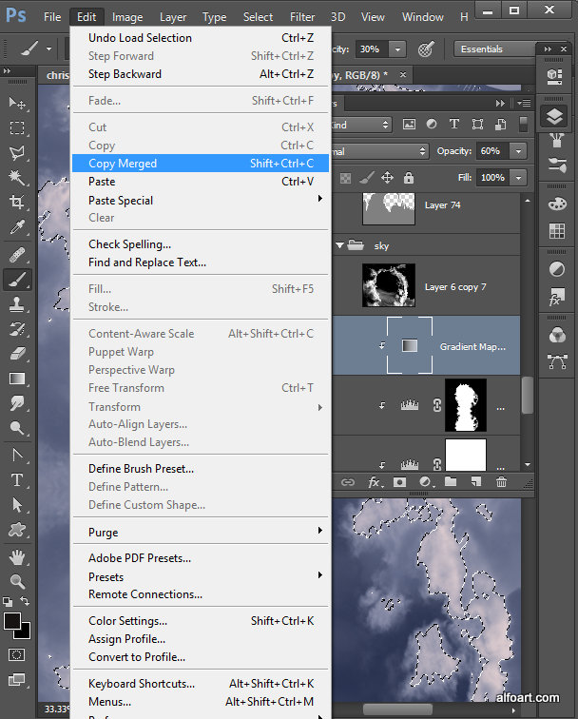Open the Fill 100% dropdown arrow
The height and width of the screenshot is (719, 578).
point(518,177)
